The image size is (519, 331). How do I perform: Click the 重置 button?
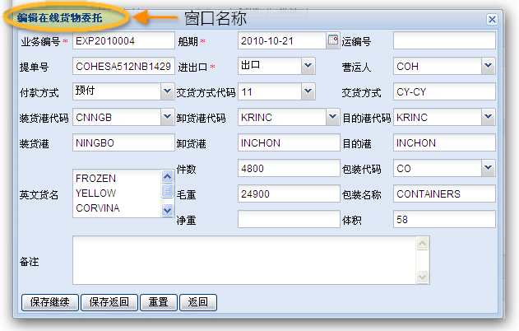[159, 302]
